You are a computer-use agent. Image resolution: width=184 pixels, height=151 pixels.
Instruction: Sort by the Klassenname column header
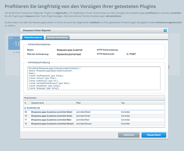tap(52, 103)
